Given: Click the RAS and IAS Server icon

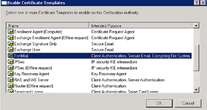Looking at the screenshot, I should click(x=11, y=80).
